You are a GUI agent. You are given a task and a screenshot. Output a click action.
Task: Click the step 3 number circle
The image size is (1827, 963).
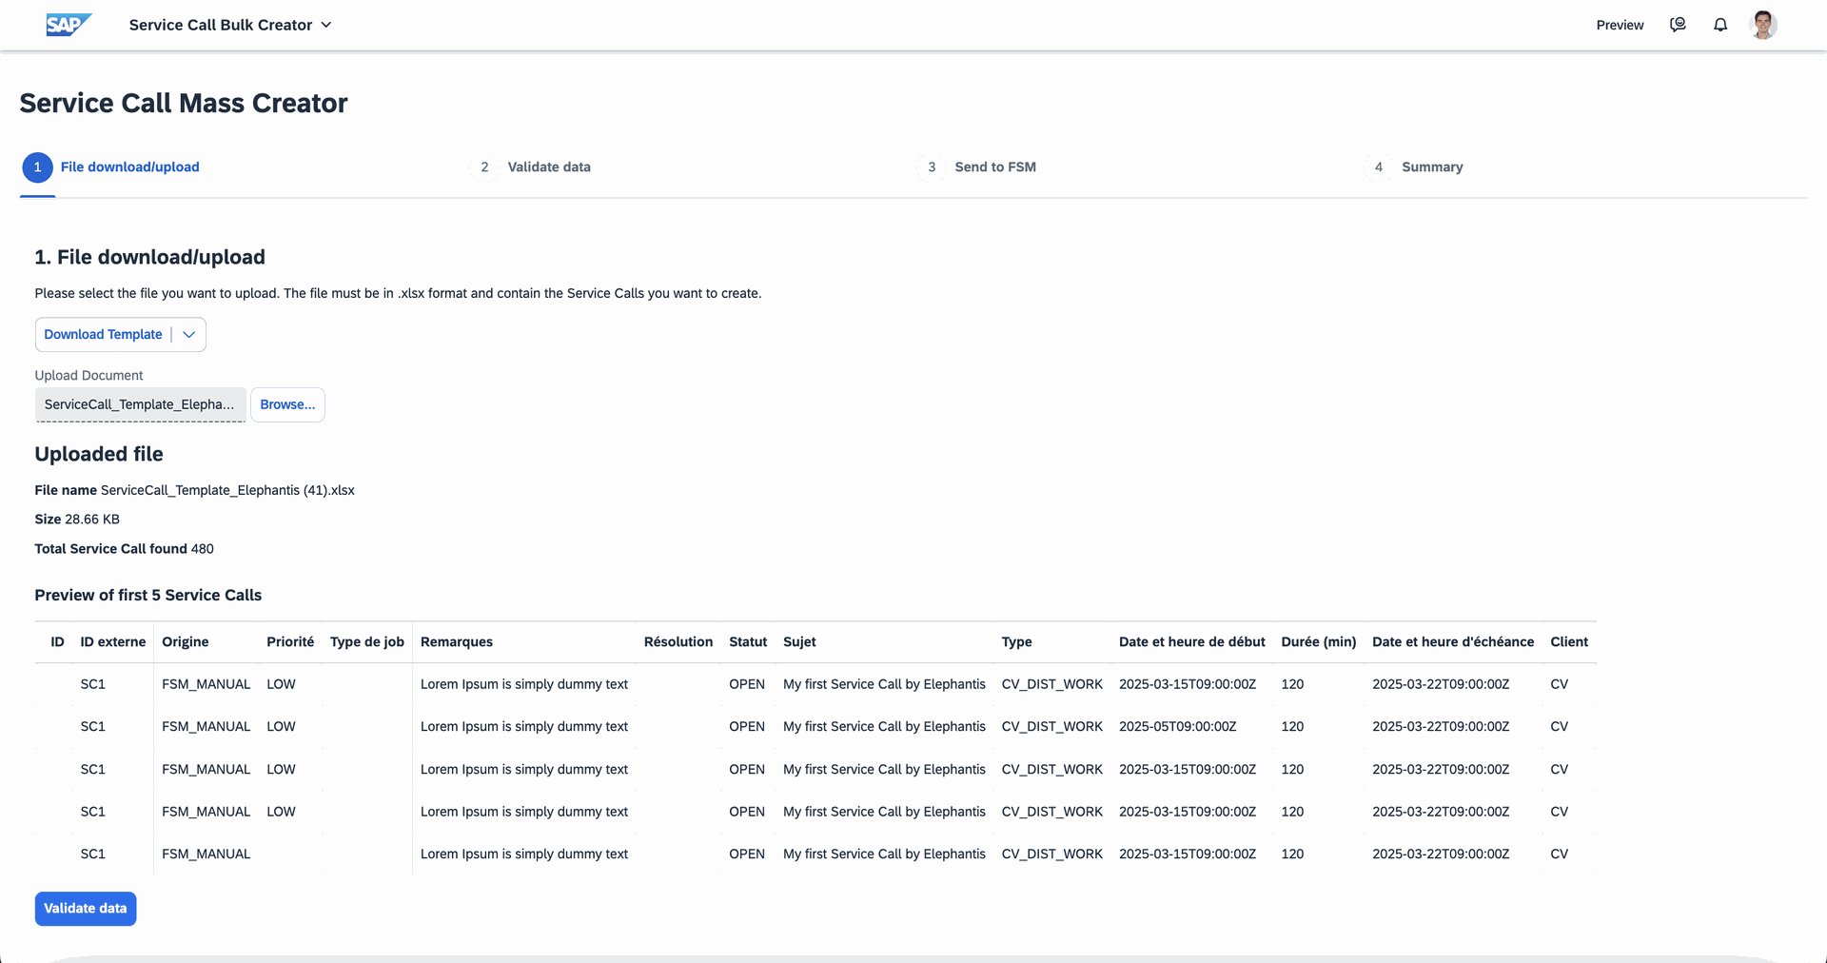[932, 167]
